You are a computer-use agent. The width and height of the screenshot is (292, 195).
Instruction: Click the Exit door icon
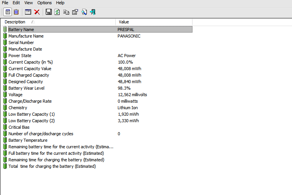pos(93,12)
